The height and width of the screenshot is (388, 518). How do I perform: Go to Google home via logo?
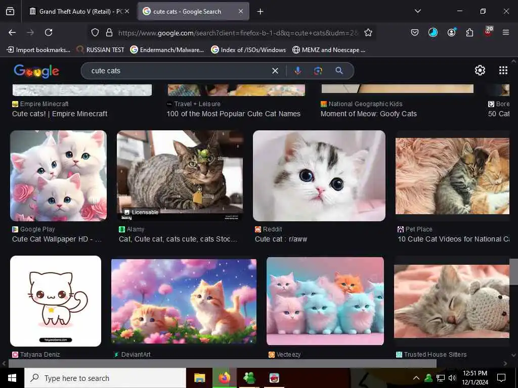click(x=36, y=71)
